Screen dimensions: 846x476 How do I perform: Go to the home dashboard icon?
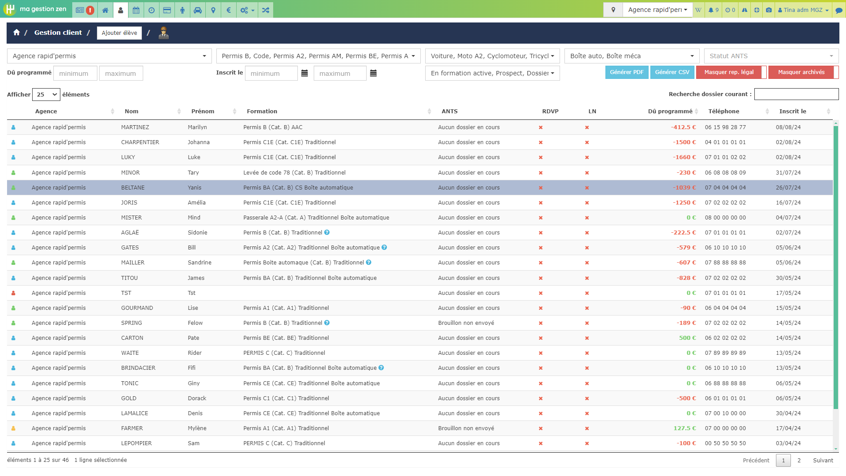[105, 10]
